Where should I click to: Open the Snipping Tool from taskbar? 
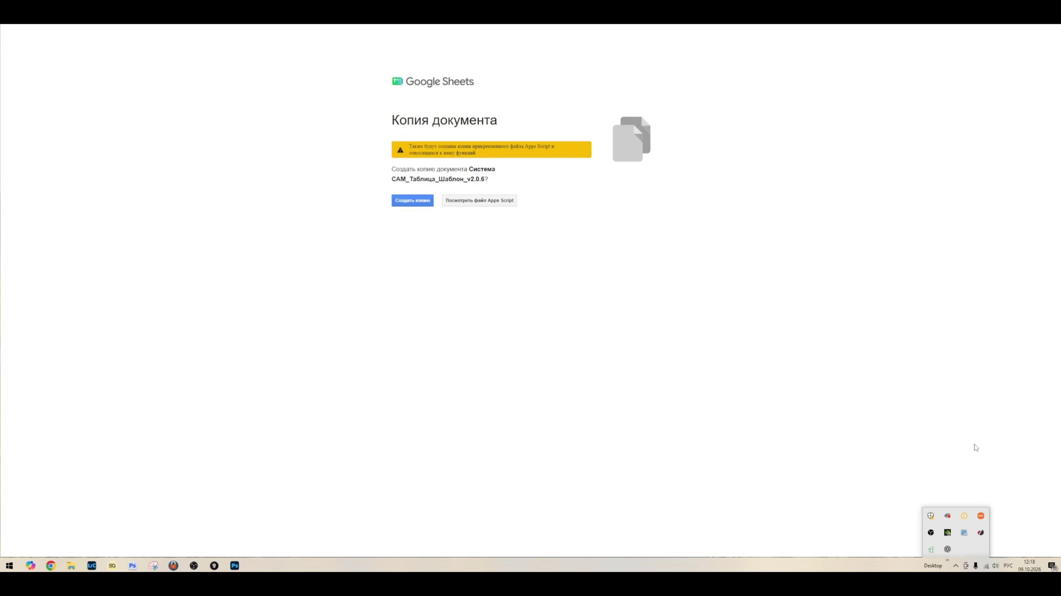(x=153, y=566)
